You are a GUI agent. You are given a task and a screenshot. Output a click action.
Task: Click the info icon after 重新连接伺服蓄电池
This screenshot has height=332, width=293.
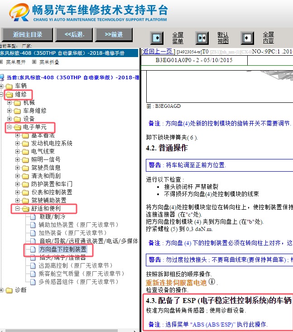pos(211,282)
